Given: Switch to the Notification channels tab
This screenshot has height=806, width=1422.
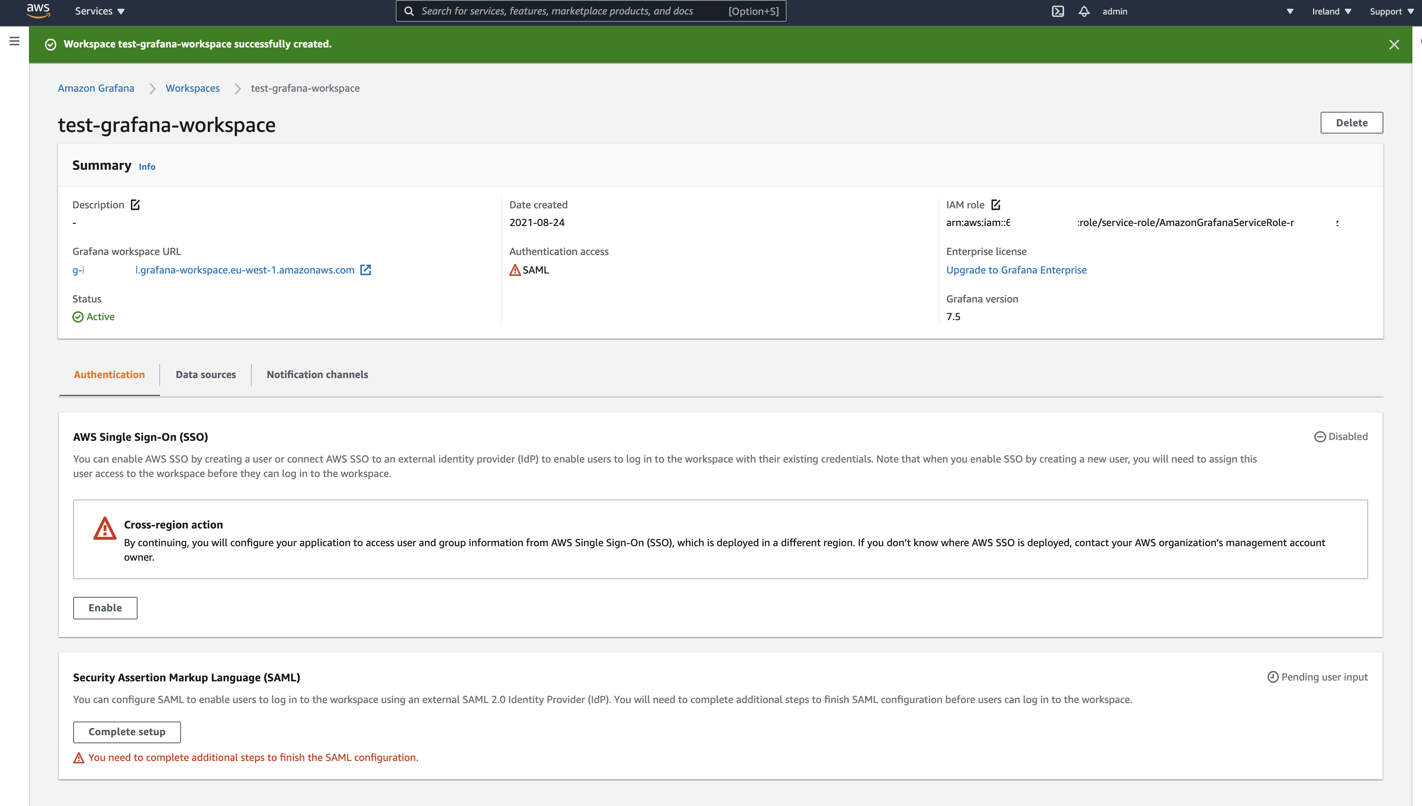Looking at the screenshot, I should point(317,375).
